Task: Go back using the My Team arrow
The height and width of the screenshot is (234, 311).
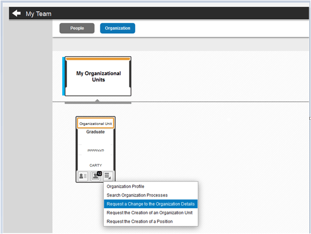Action: (17, 13)
